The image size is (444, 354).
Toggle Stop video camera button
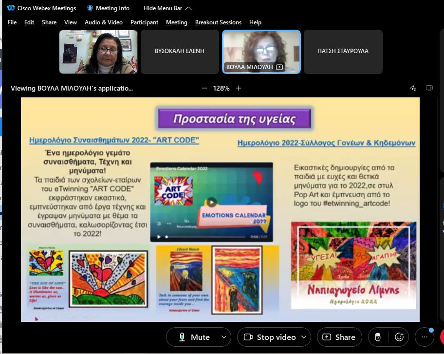[270, 337]
